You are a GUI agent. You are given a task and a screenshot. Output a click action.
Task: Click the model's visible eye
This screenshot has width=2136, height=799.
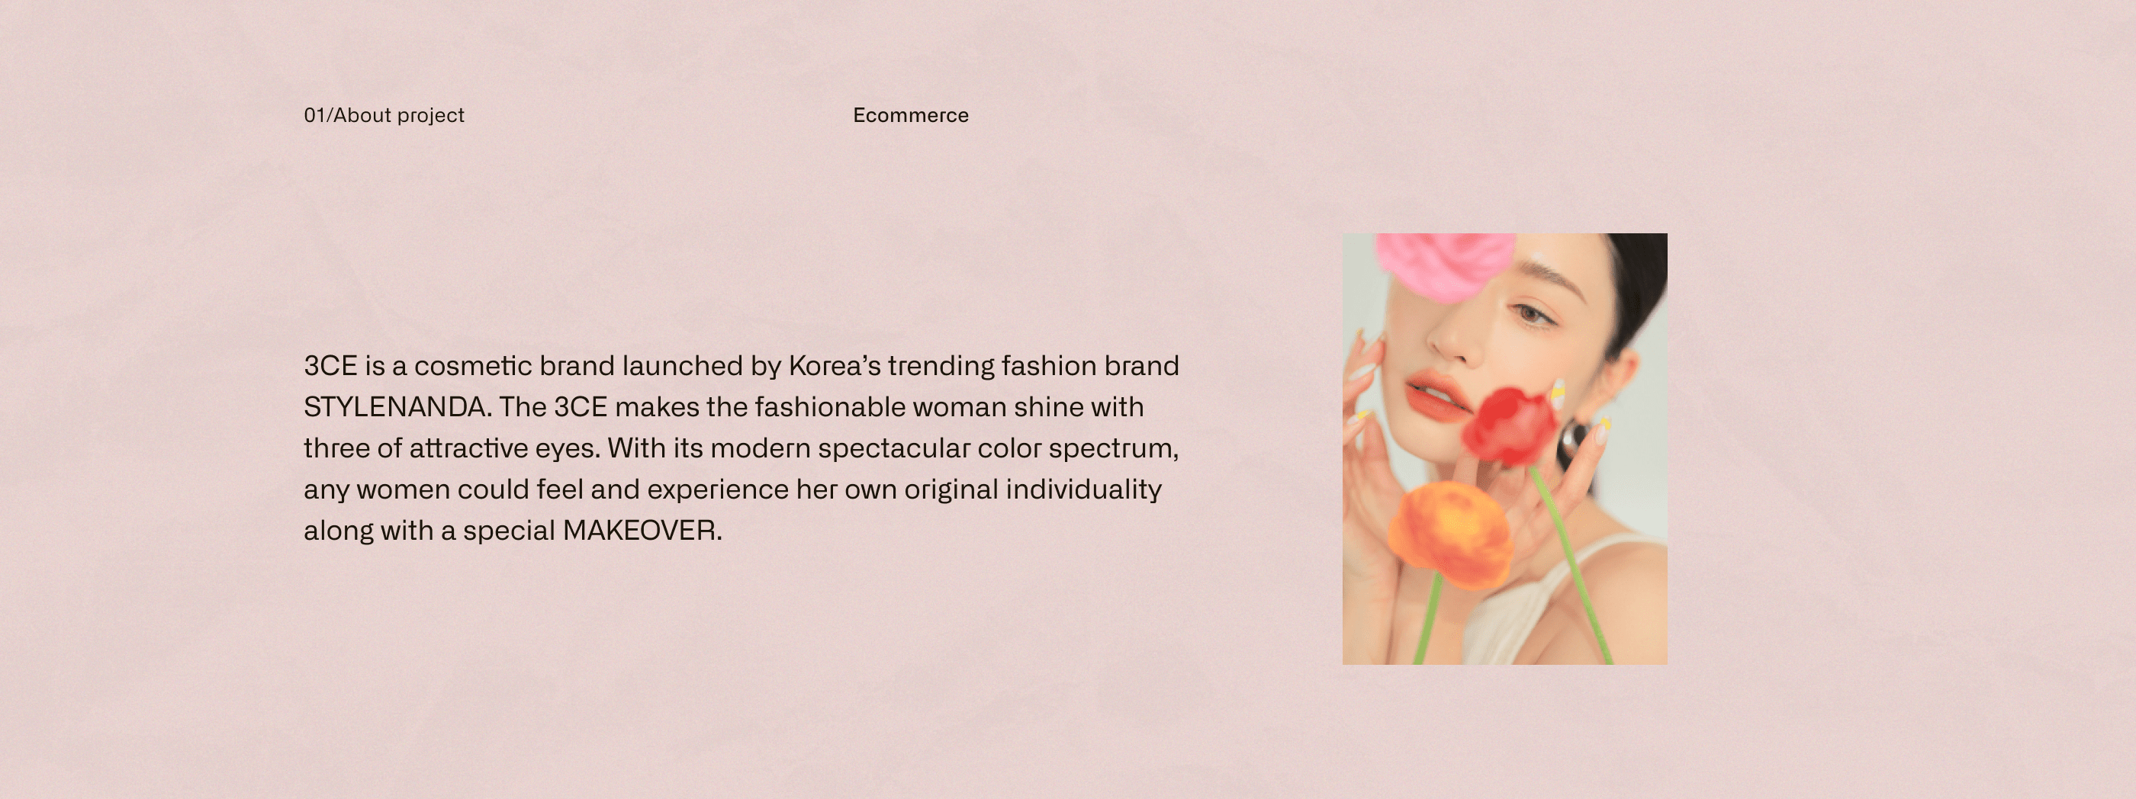click(x=1531, y=313)
